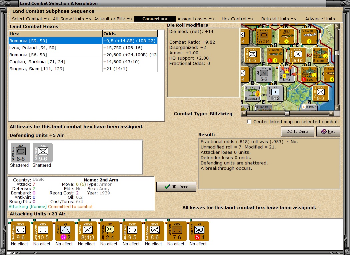Open the 2-D-10 Charts
Image resolution: width=350 pixels, height=255 pixels.
tap(298, 131)
